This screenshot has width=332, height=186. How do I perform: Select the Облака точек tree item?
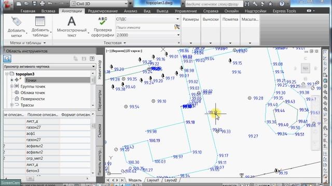[33, 92]
